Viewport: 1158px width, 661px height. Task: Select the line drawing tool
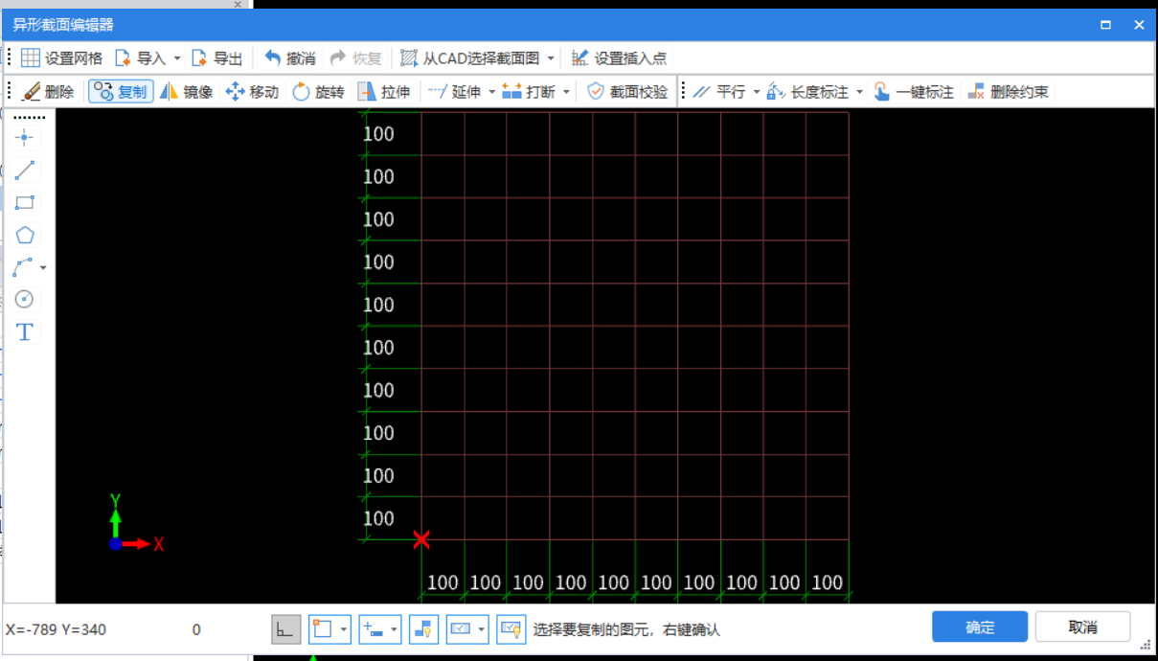click(x=25, y=171)
